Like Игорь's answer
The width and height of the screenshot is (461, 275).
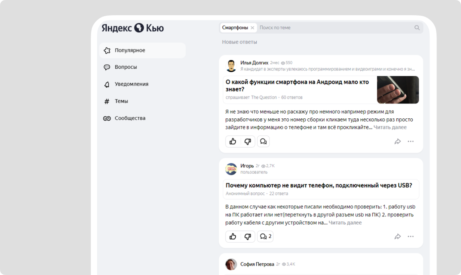[233, 236]
